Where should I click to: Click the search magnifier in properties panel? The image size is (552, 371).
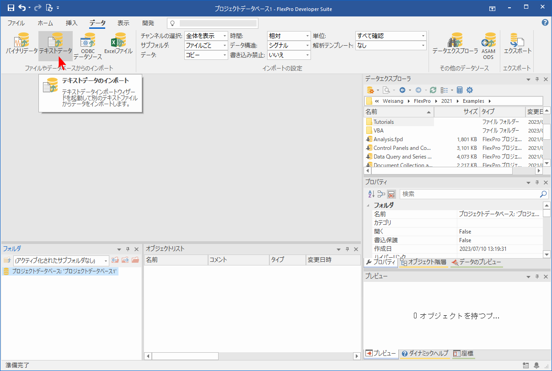[x=543, y=194]
